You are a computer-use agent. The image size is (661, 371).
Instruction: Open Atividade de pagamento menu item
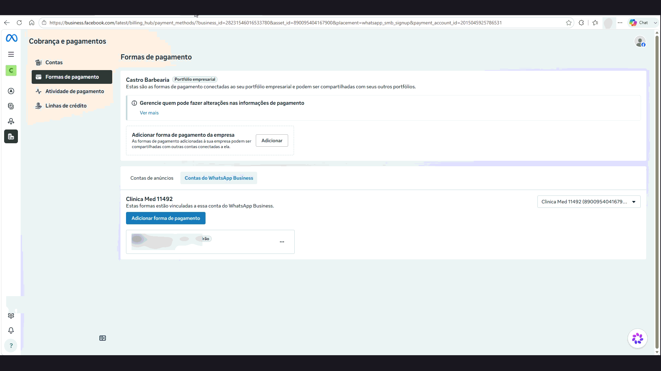pos(72,91)
